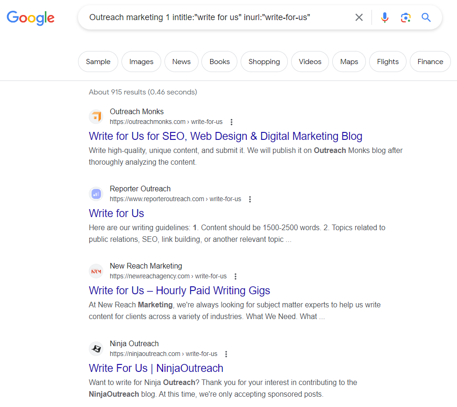
Task: Click the microphone icon for voice search
Action: click(x=384, y=17)
